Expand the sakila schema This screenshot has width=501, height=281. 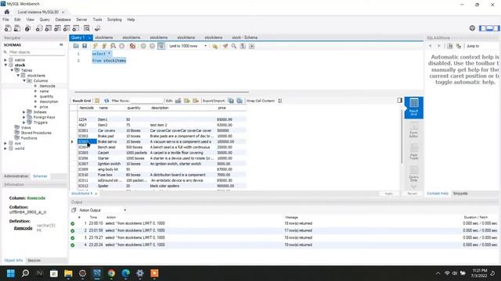(x=5, y=60)
